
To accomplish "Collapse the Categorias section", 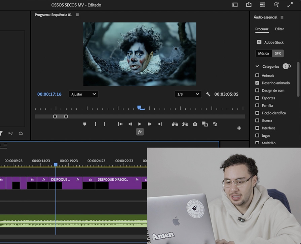I will click(257, 66).
